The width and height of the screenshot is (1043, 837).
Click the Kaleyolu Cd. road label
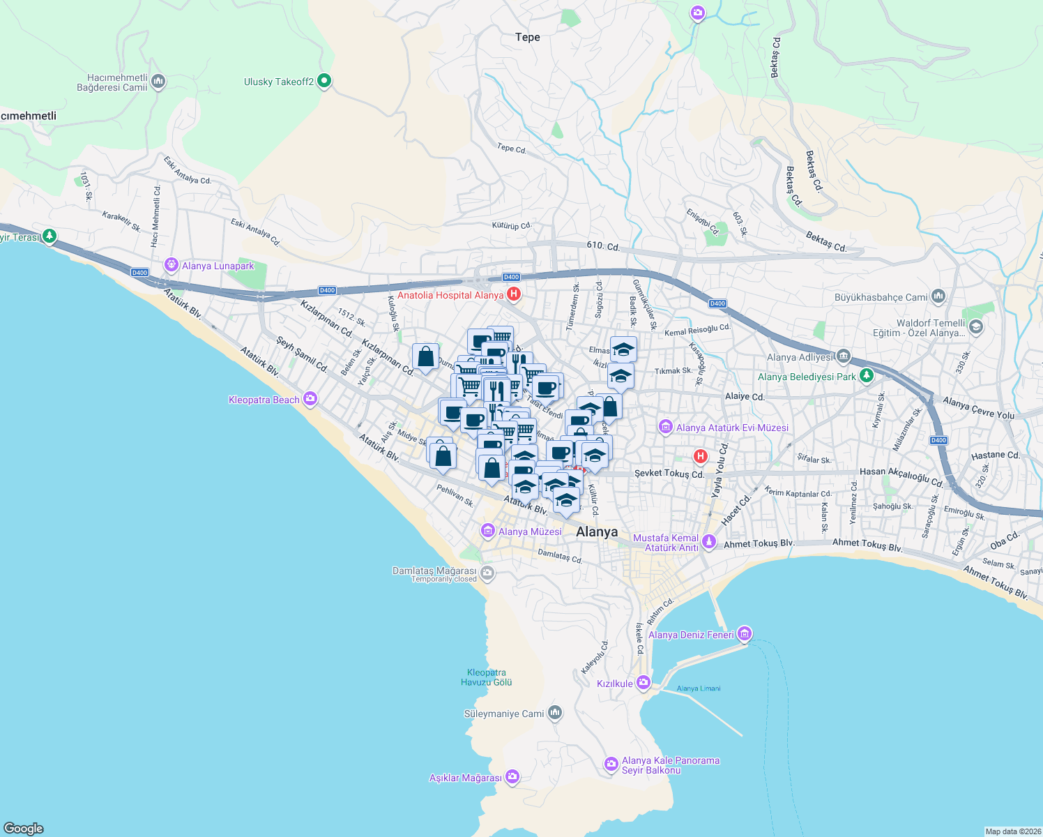[x=595, y=656]
